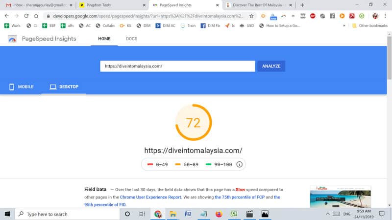Screen dimensions: 392x220
Task: Switch to the MOBILE results tab
Action: point(22,87)
